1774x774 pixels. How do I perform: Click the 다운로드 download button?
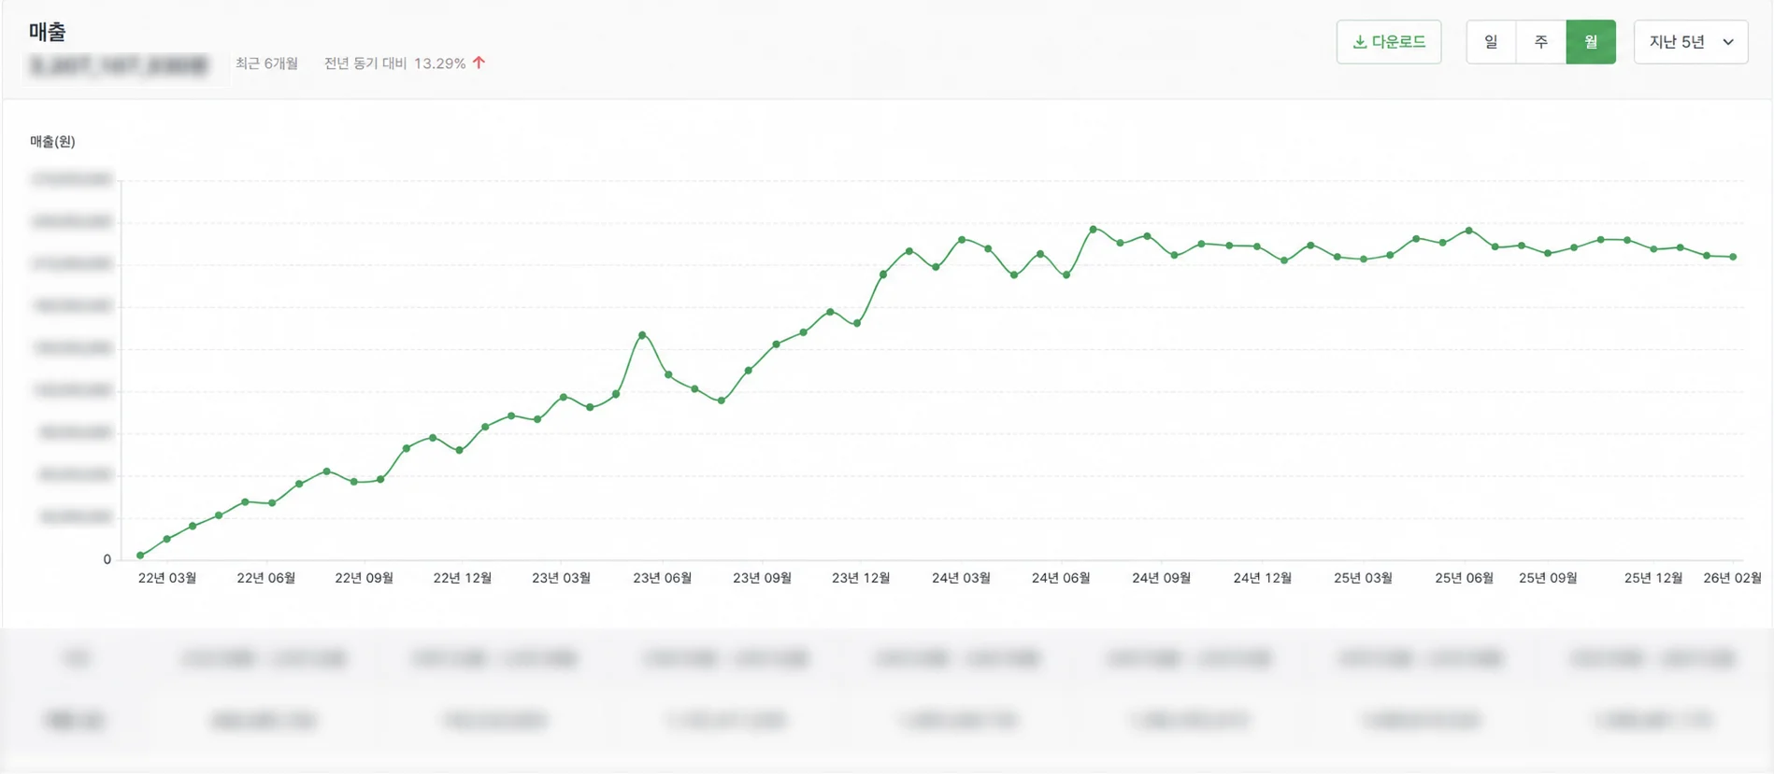(x=1388, y=42)
